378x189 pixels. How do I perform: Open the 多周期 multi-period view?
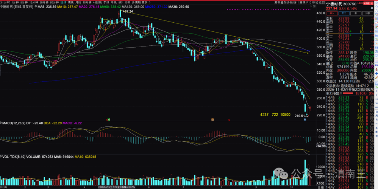point(136,2)
